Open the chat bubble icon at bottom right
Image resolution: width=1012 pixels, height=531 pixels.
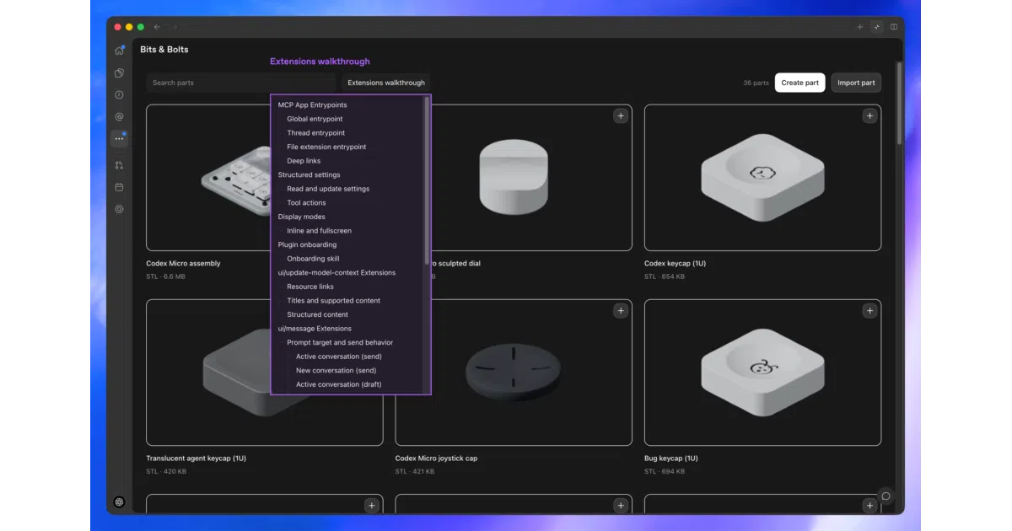coord(885,496)
